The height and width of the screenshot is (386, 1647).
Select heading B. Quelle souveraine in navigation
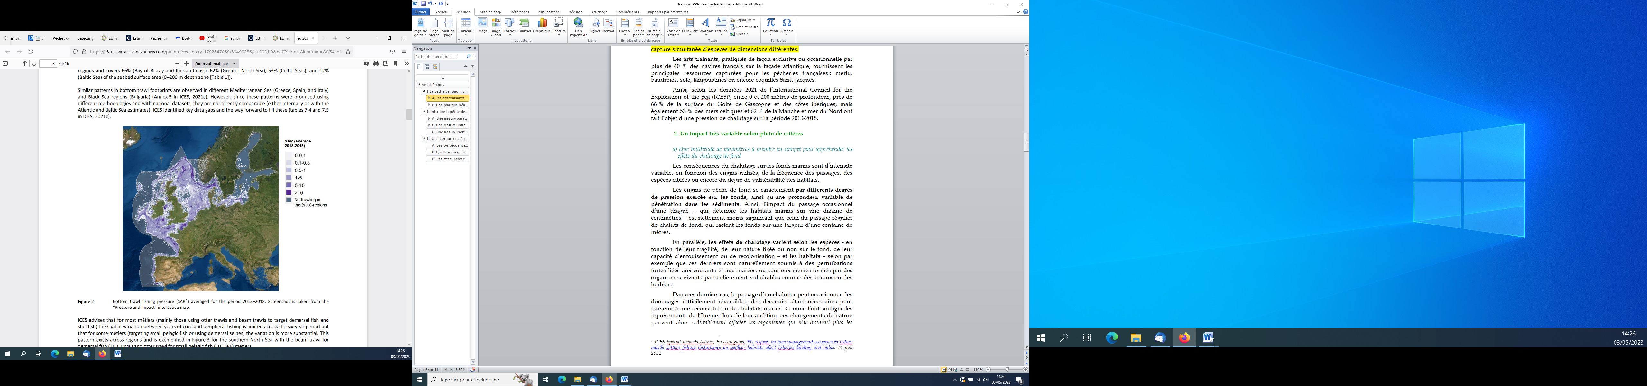tap(449, 152)
